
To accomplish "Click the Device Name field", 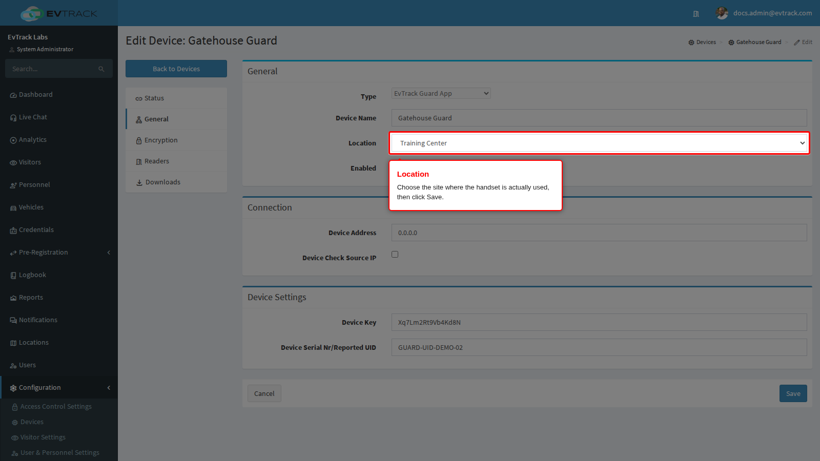I will click(x=599, y=118).
